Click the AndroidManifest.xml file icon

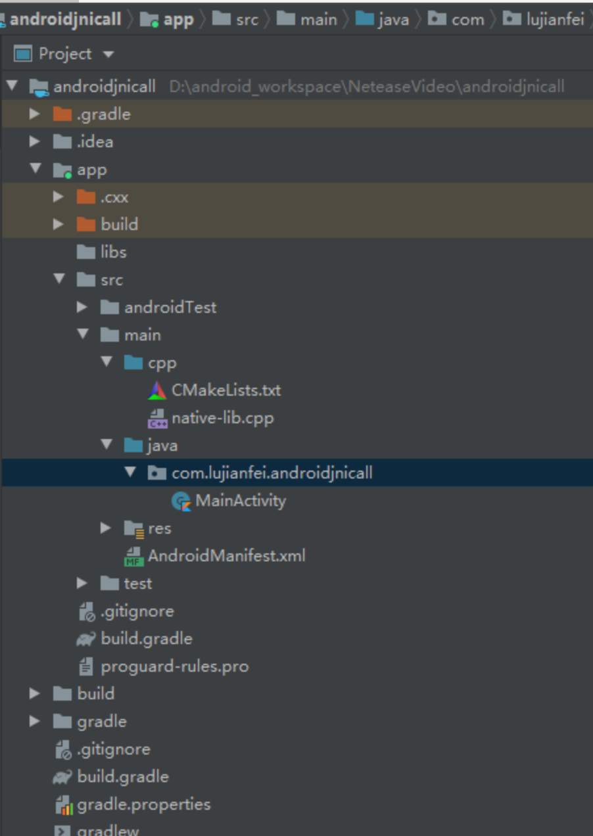134,556
